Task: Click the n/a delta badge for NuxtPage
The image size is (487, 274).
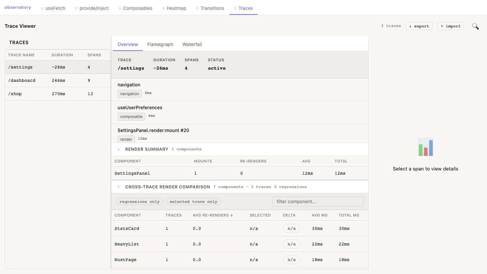Action: tap(292, 260)
